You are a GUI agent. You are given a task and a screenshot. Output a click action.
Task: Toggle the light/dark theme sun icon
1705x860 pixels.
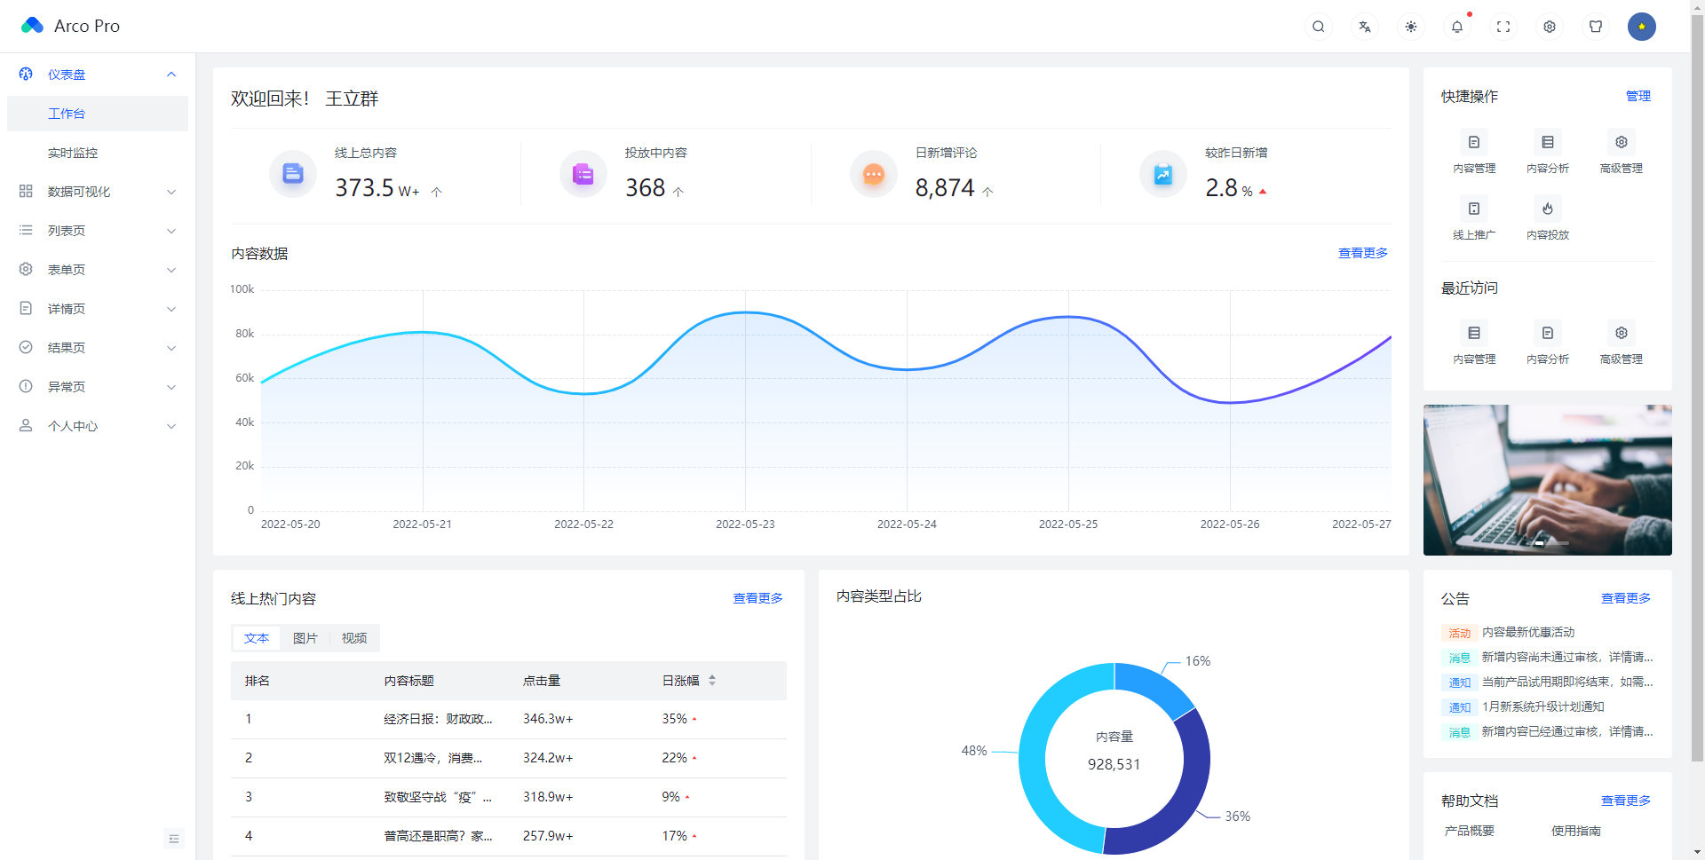(x=1411, y=27)
